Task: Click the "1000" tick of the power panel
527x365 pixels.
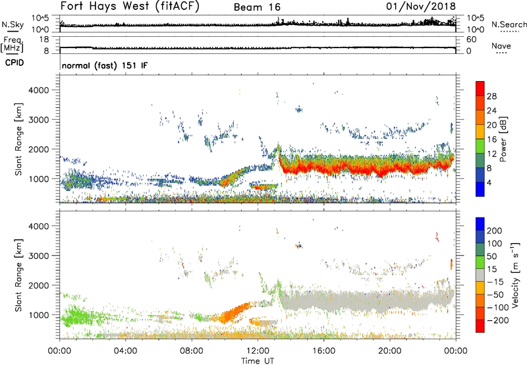Action: click(x=39, y=179)
